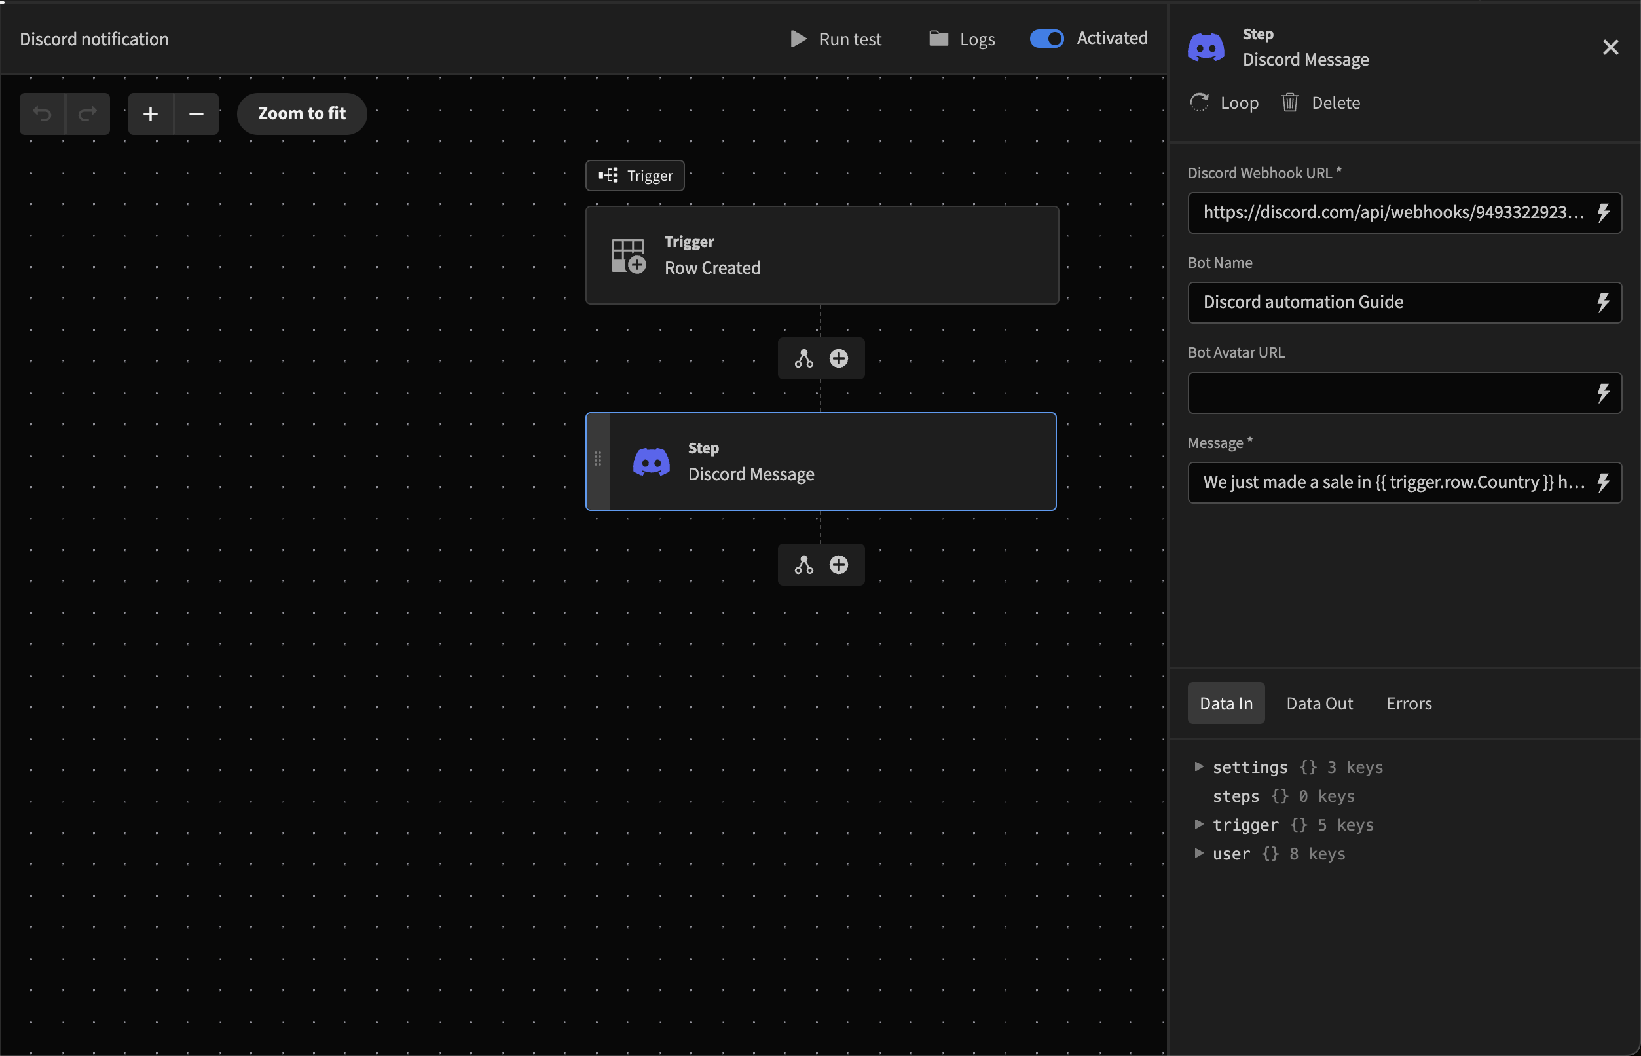1641x1056 pixels.
Task: Toggle the Activated switch off
Action: [x=1046, y=39]
